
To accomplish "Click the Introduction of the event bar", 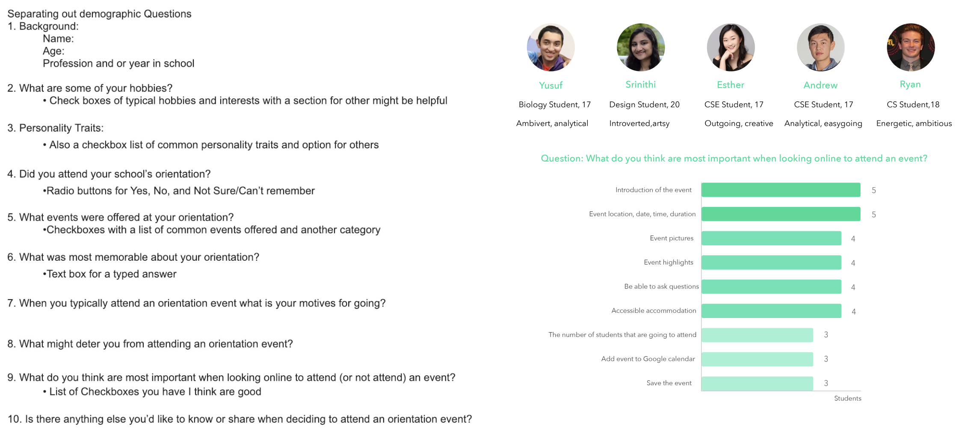I will [x=781, y=190].
